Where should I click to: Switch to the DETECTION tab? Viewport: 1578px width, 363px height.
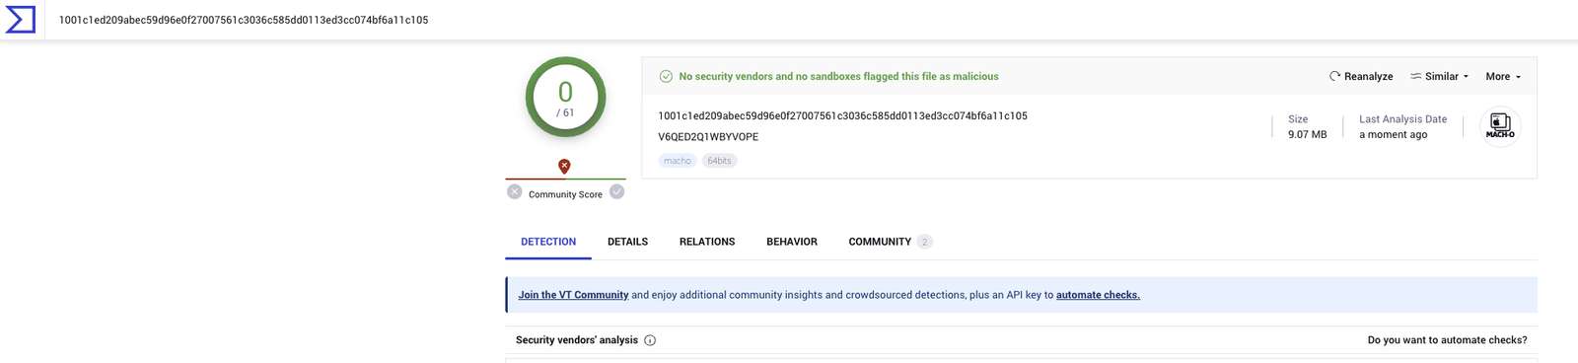[x=548, y=242]
